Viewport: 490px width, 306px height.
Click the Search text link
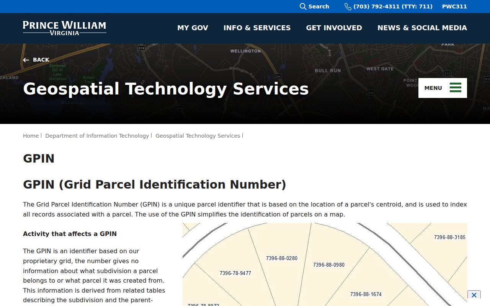click(x=318, y=7)
